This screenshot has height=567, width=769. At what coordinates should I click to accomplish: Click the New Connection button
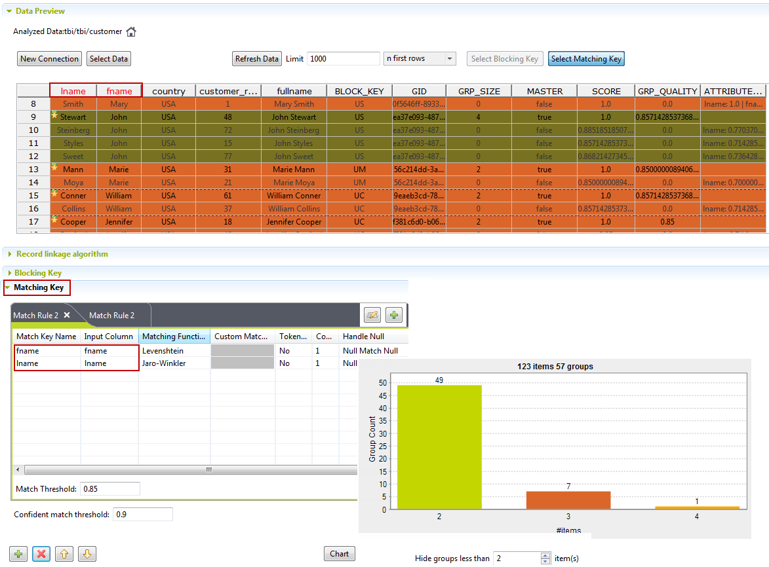[49, 59]
